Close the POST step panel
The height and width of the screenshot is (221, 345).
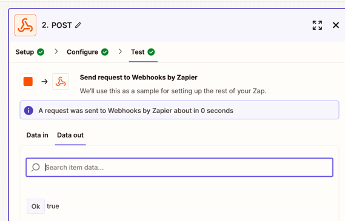click(336, 25)
